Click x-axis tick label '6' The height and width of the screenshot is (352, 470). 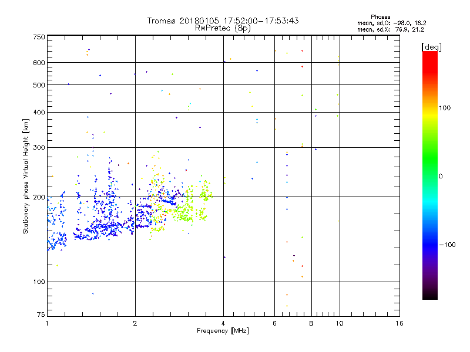pyautogui.click(x=274, y=323)
